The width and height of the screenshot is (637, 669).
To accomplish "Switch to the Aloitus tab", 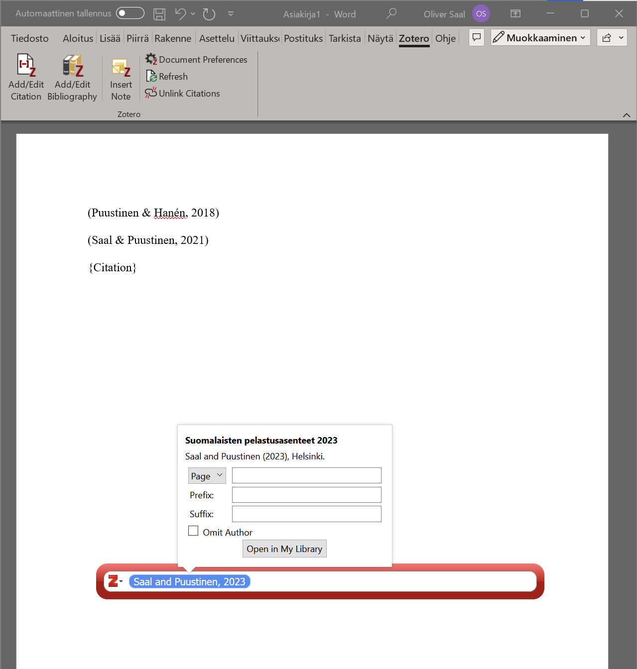I will click(x=78, y=38).
